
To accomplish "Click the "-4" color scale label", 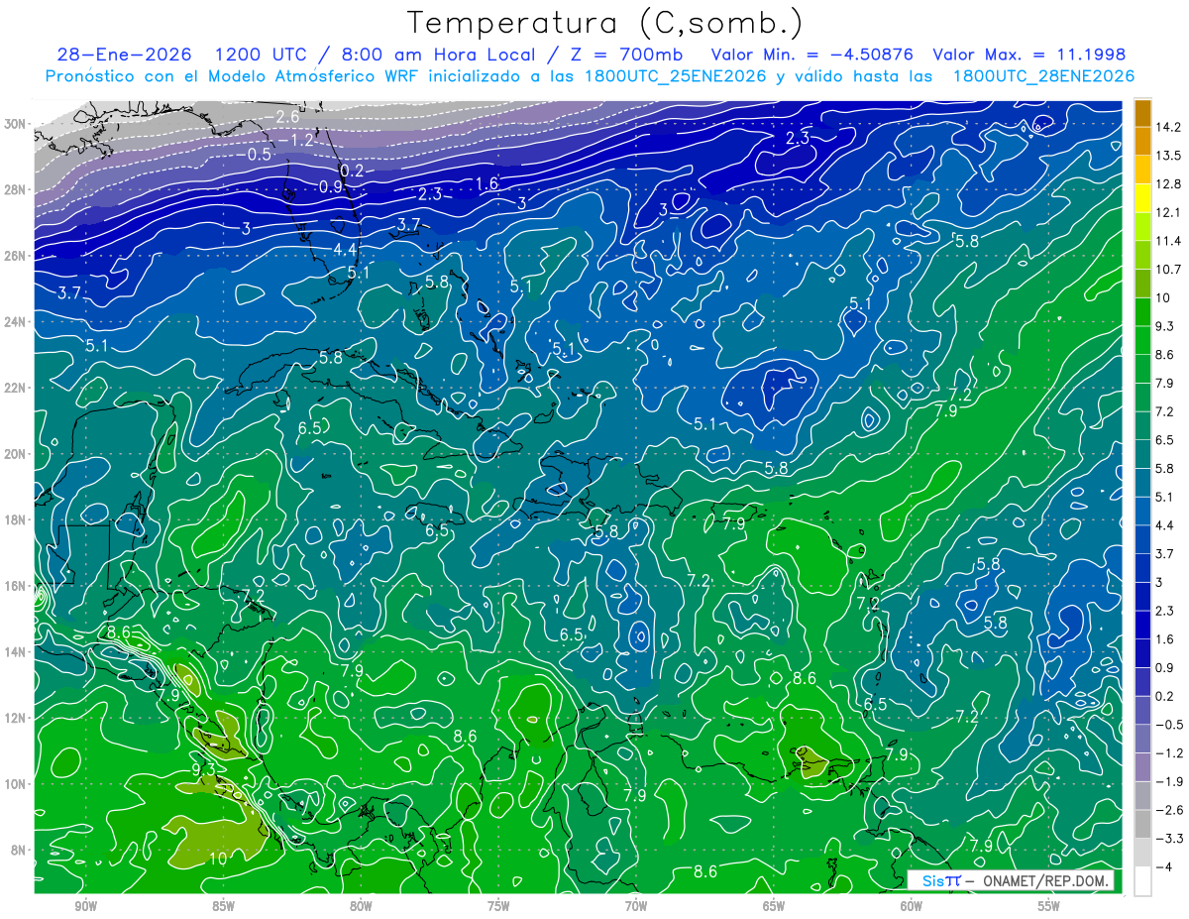I will click(x=1163, y=866).
